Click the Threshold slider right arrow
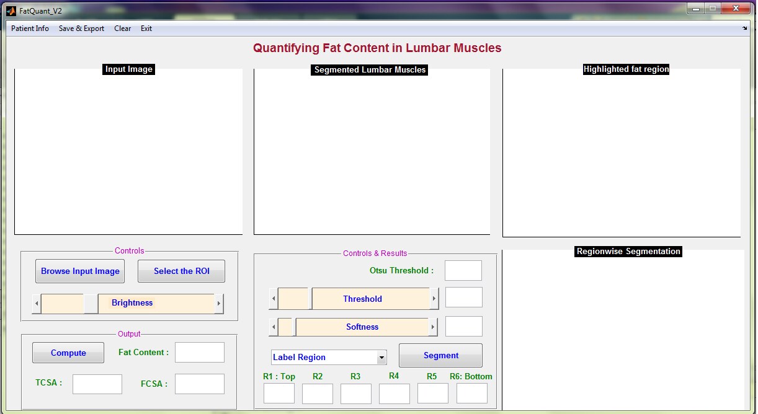758x414 pixels. [x=434, y=299]
